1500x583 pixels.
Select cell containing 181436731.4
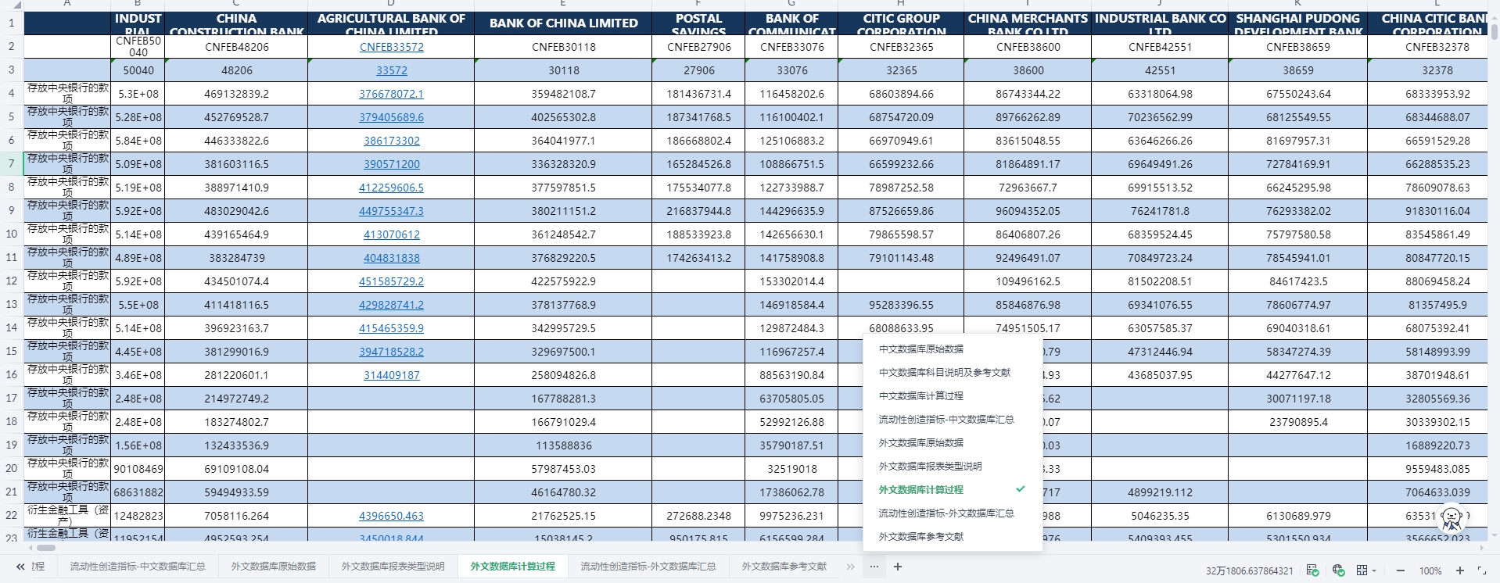coord(698,94)
